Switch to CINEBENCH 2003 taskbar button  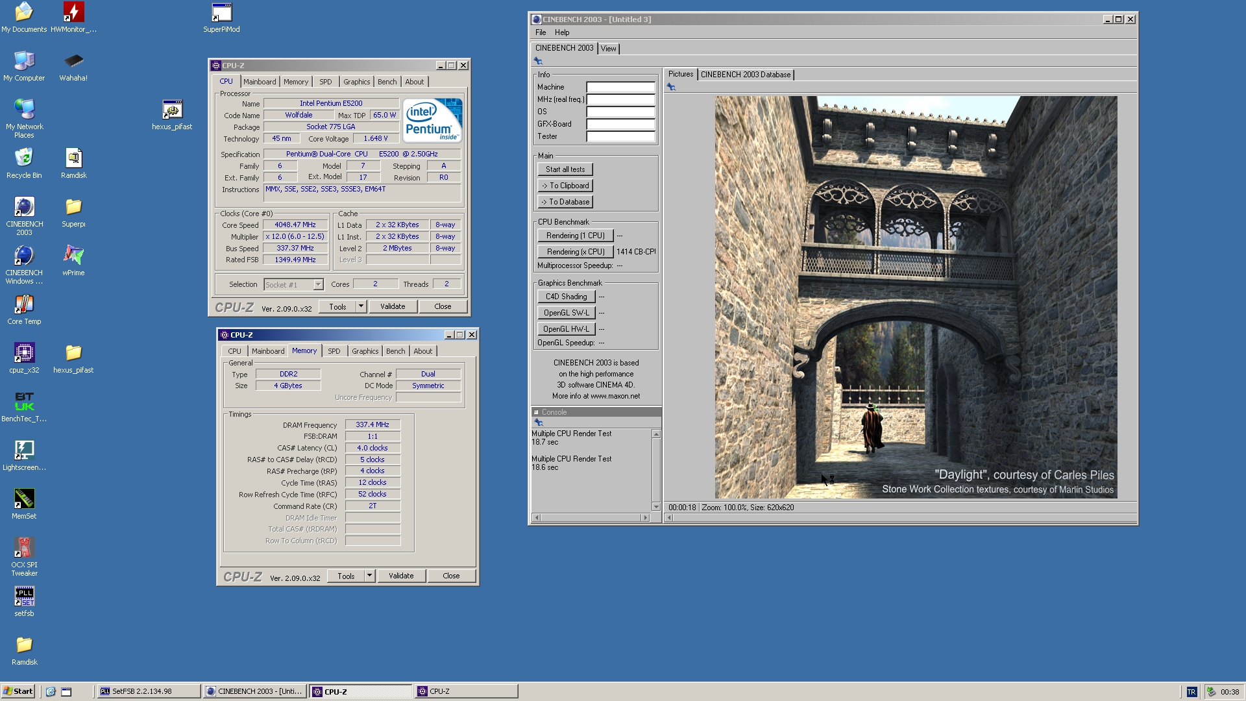[x=254, y=691]
